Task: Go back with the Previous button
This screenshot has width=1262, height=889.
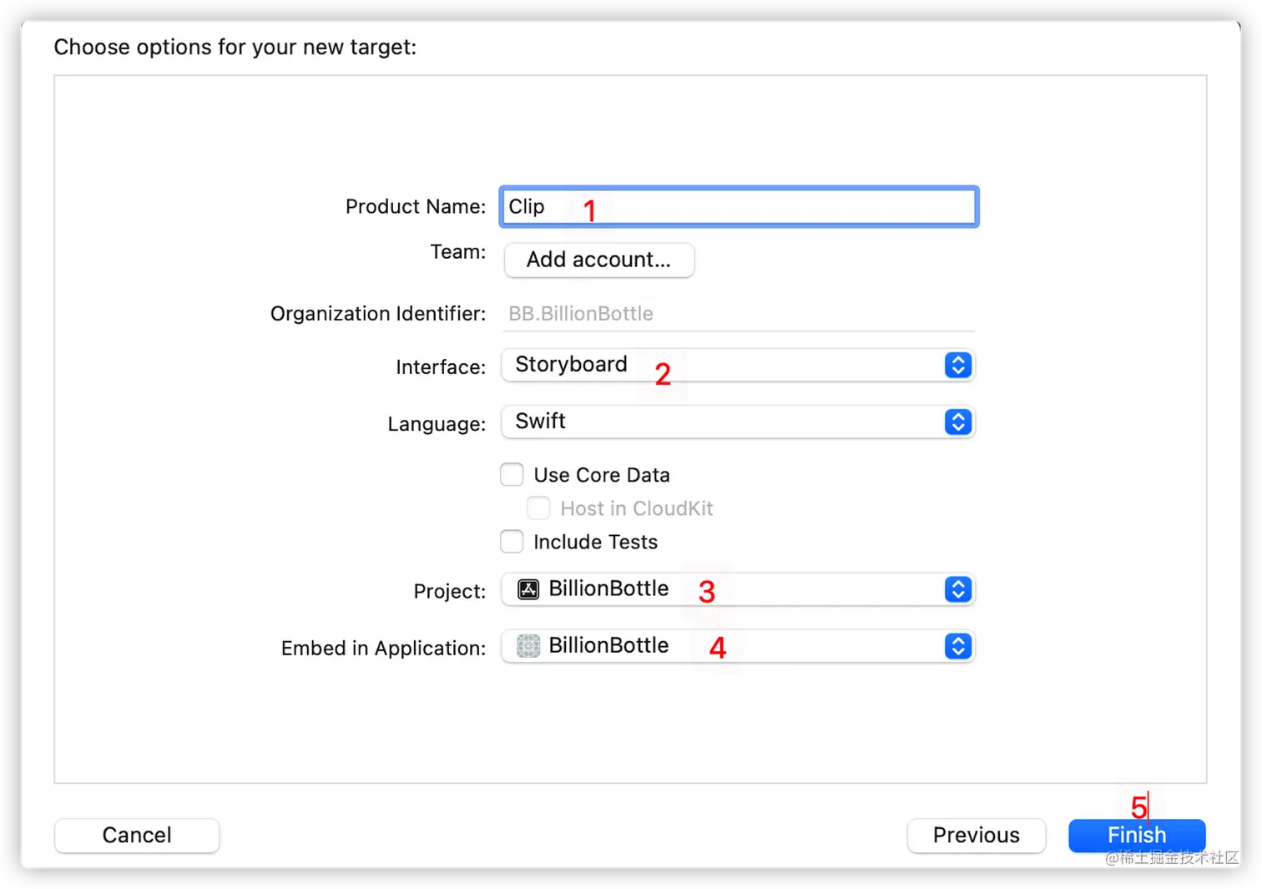Action: [x=976, y=835]
